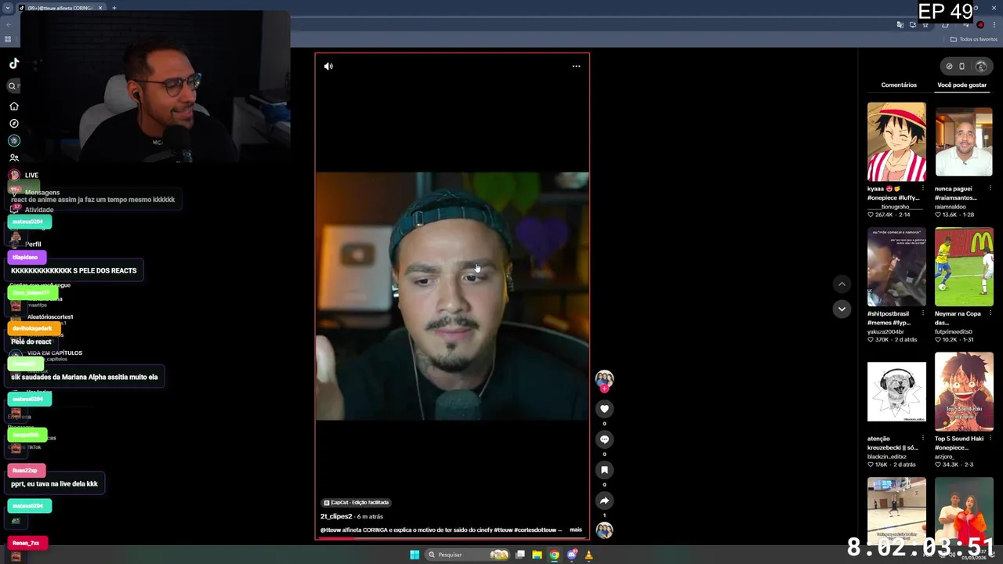This screenshot has height=564, width=1003.
Task: Switch to the Comentários tab
Action: (899, 85)
